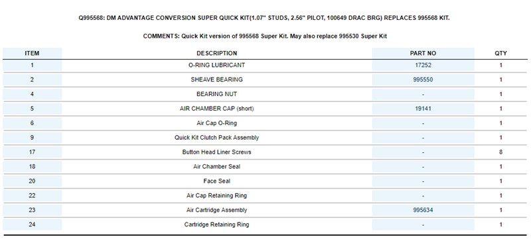The width and height of the screenshot is (531, 241).
Task: Open part number 995634 link
Action: pos(423,211)
